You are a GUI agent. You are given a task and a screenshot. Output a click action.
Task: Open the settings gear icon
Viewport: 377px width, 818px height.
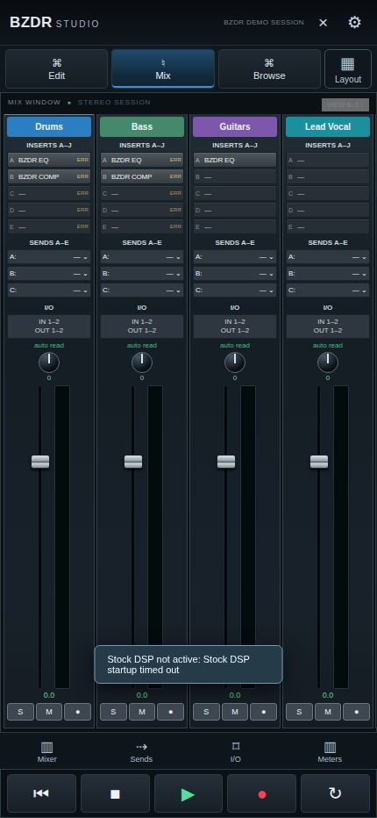(354, 23)
